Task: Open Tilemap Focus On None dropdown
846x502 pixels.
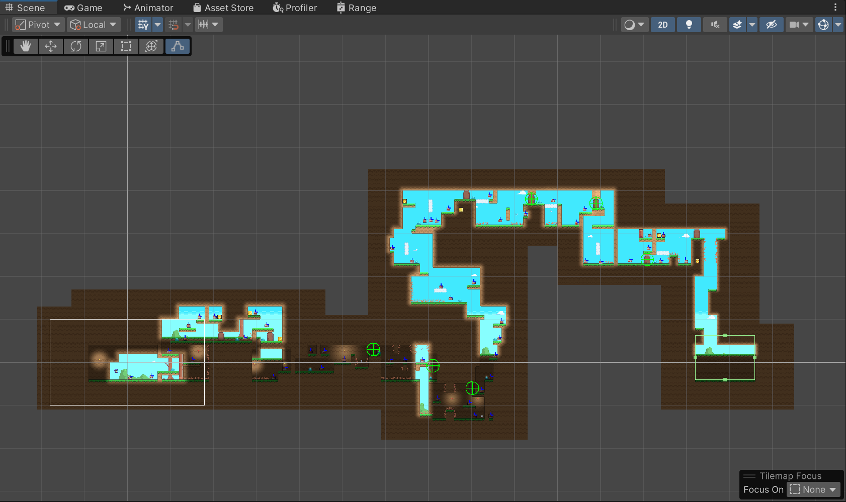Action: (813, 489)
